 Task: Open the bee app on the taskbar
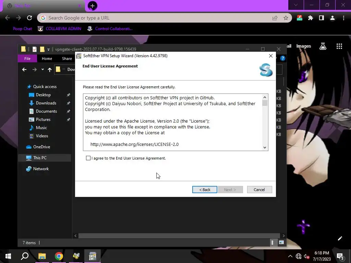pyautogui.click(x=76, y=256)
